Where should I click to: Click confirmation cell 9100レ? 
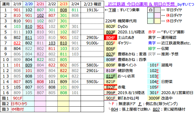coord(92,43)
